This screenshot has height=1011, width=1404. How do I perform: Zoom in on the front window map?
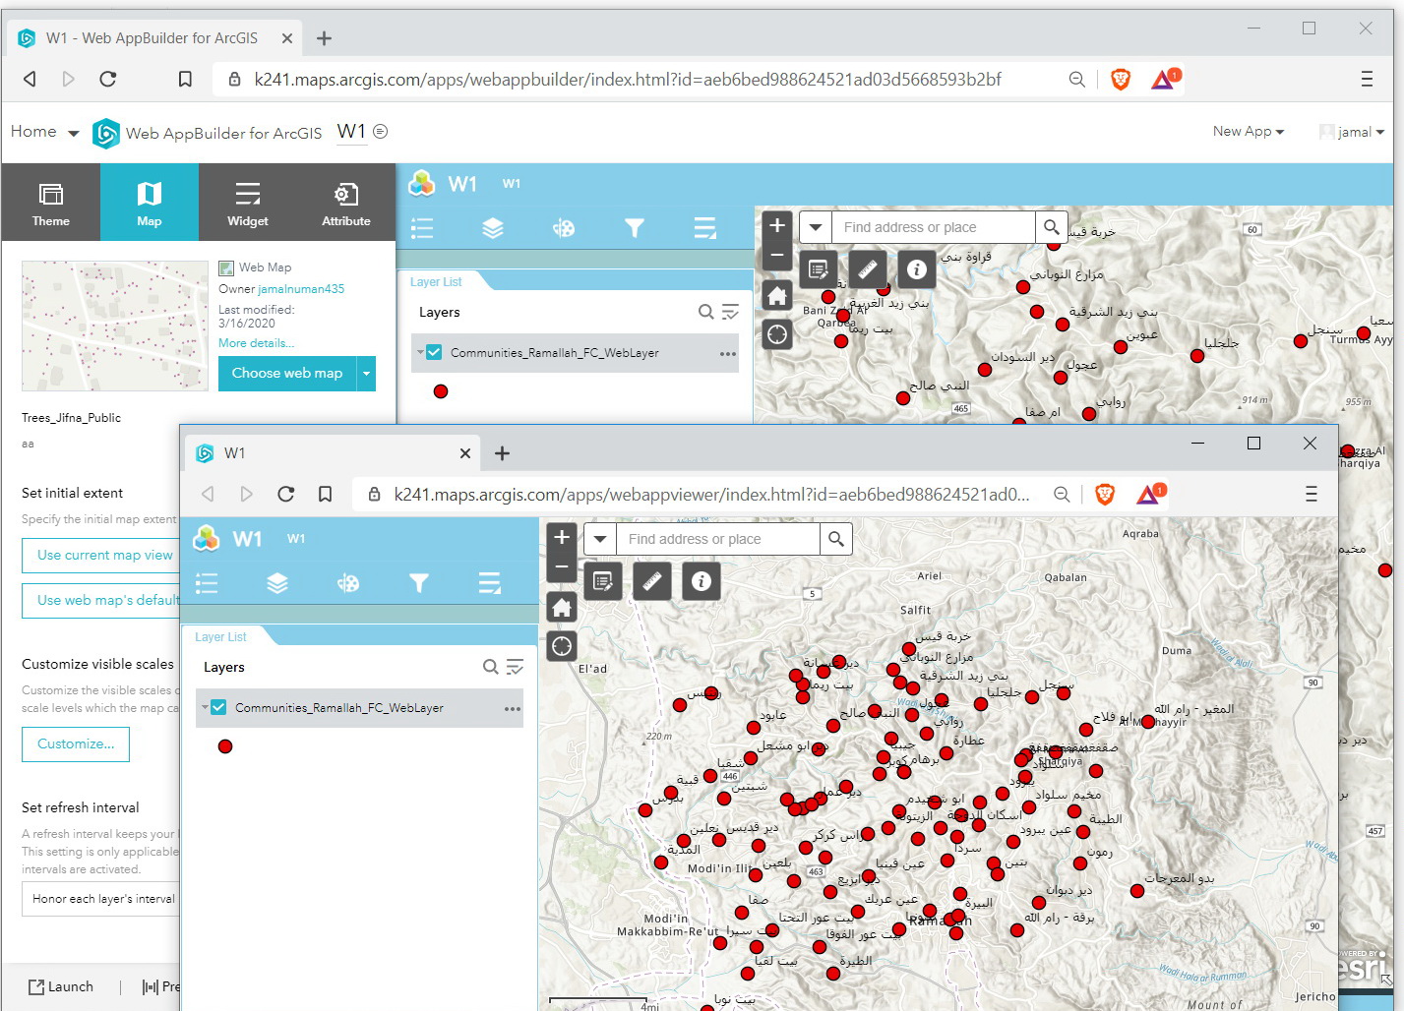click(x=562, y=537)
